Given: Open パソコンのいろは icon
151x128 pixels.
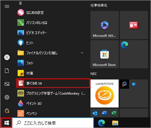Looking at the screenshot, I should [21, 23].
